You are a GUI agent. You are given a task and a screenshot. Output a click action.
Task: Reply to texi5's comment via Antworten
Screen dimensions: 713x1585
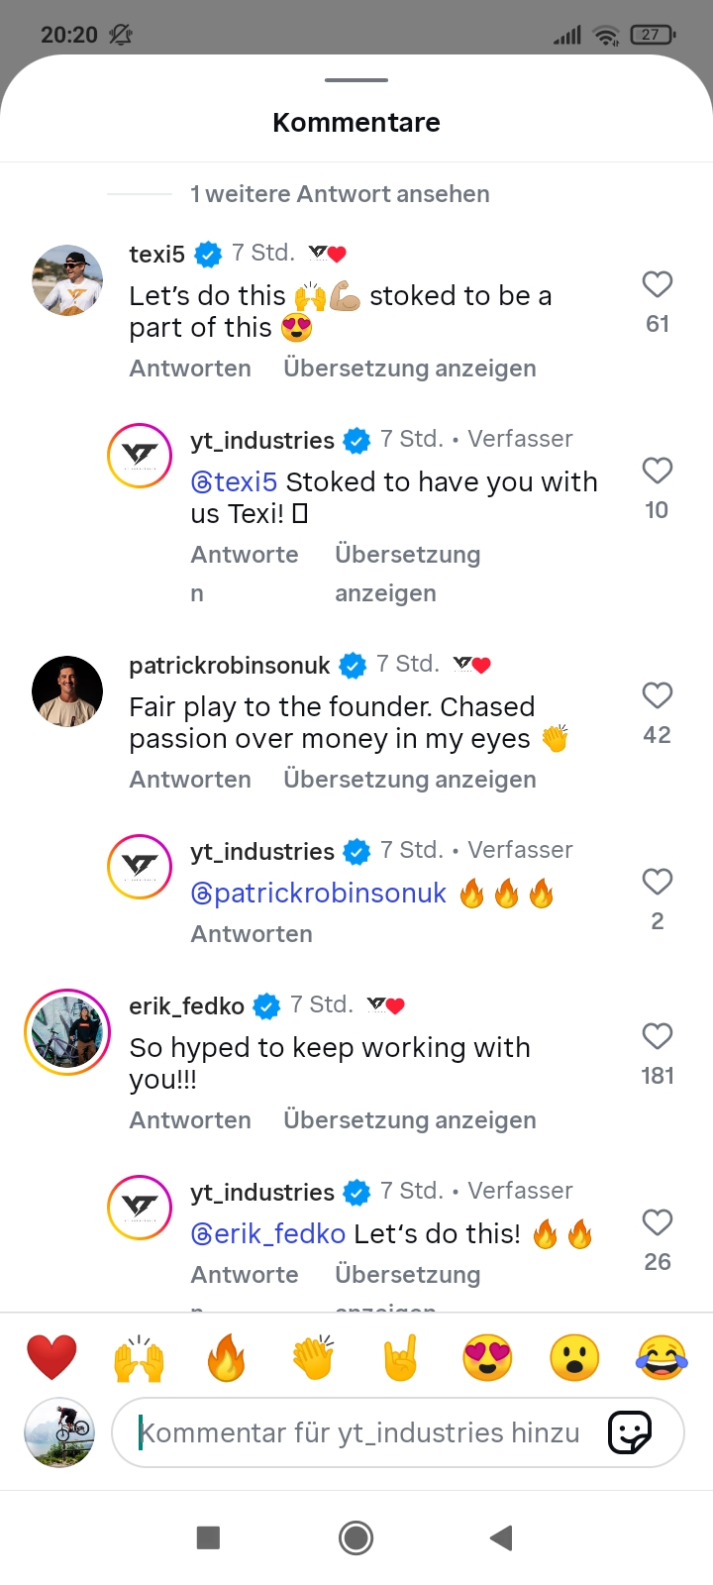[190, 369]
